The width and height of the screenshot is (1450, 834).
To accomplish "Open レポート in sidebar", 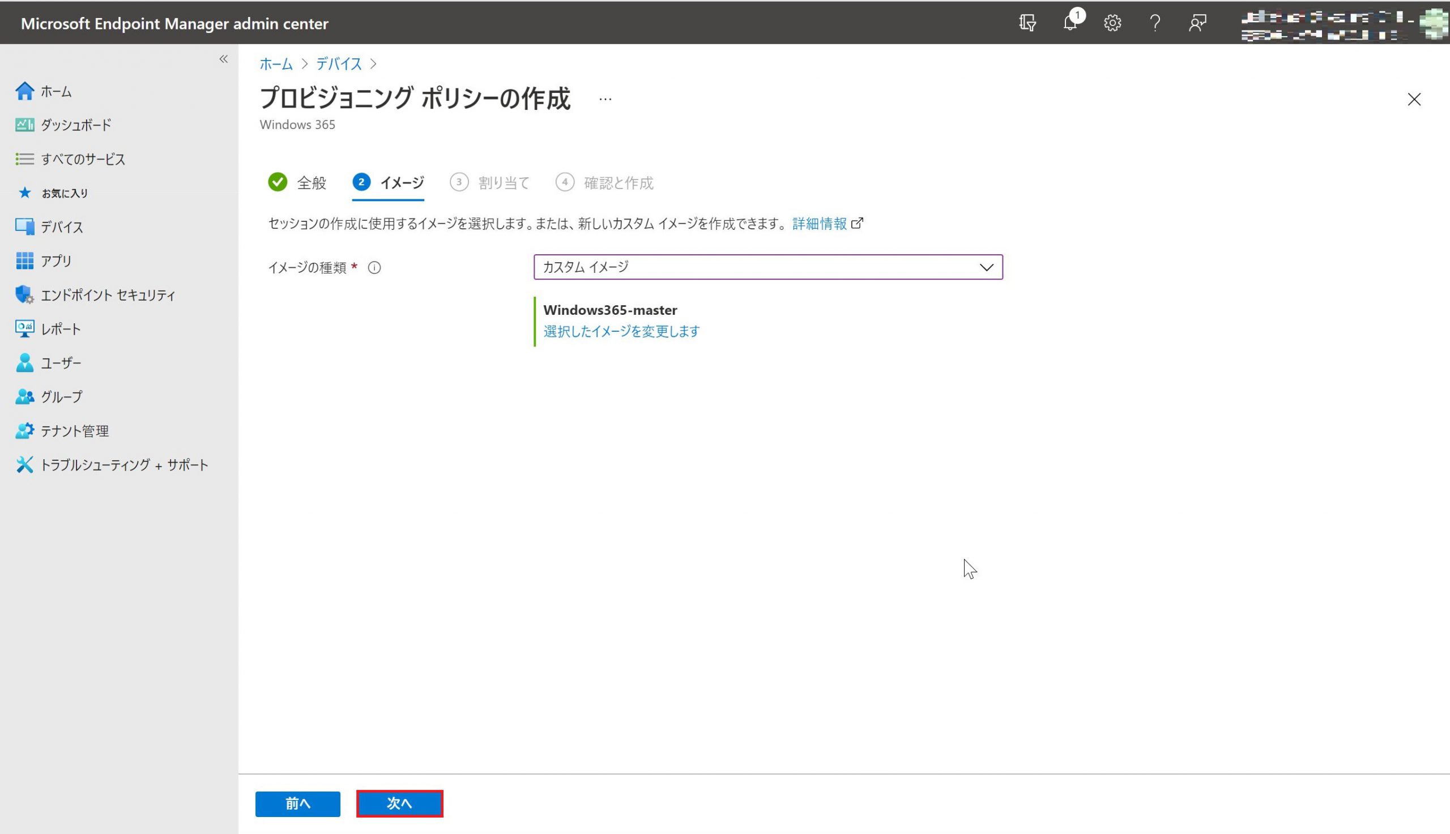I will pyautogui.click(x=61, y=329).
